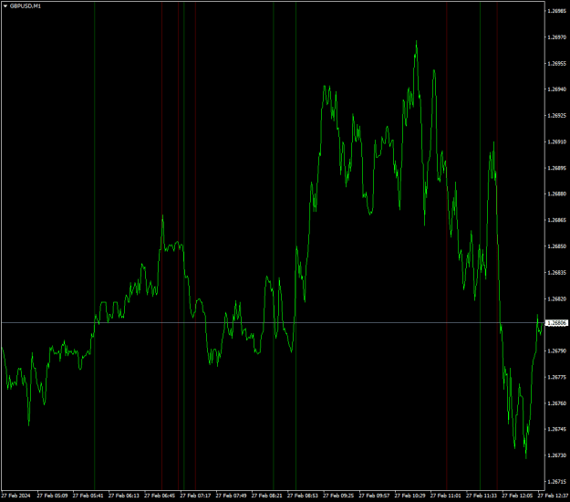The image size is (570, 502).
Task: Select the price level 1.26745
Action: click(x=556, y=429)
